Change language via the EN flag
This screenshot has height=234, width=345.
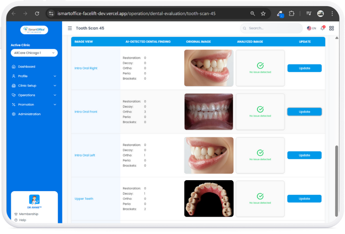[311, 28]
